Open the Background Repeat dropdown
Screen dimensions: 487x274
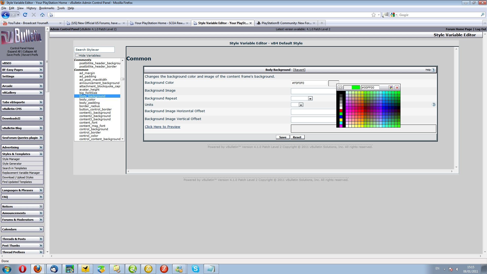pyautogui.click(x=310, y=98)
